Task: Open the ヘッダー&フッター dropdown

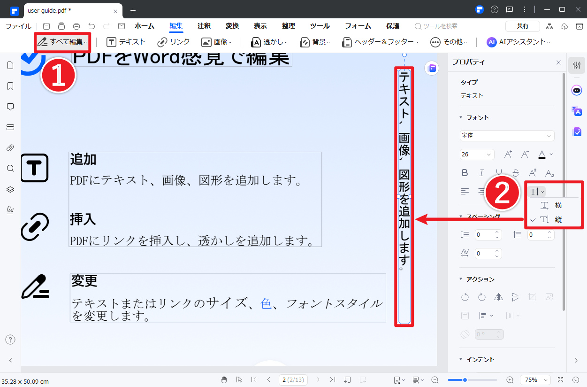Action: pos(380,42)
